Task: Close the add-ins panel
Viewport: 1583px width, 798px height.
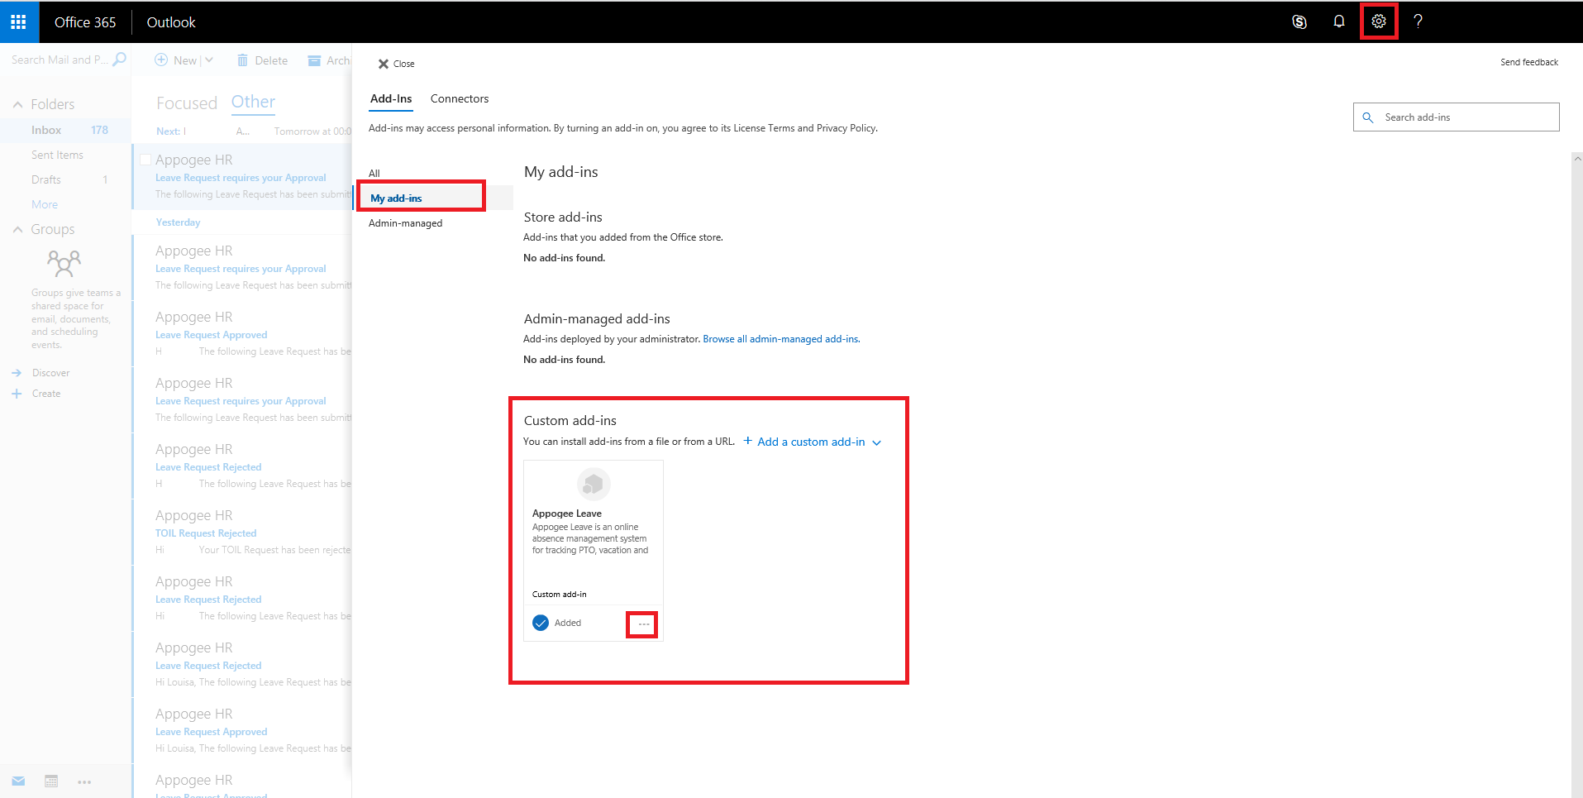Action: click(396, 64)
